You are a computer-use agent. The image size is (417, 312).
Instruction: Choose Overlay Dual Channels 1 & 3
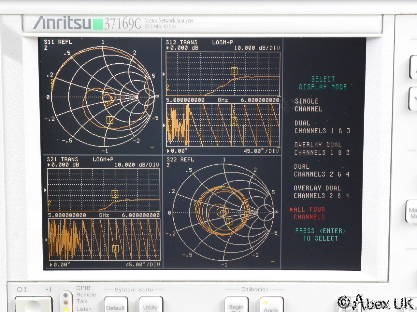(x=322, y=149)
